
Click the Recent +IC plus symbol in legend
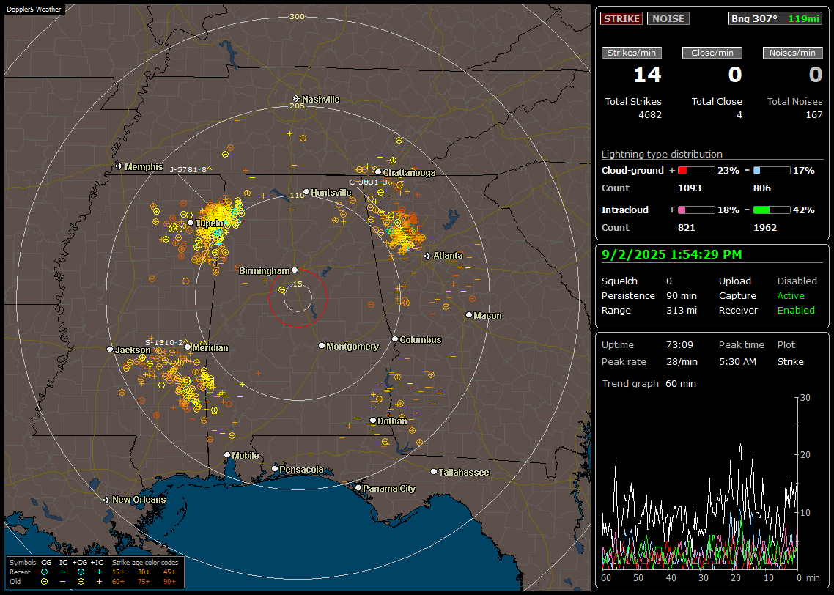pos(99,572)
